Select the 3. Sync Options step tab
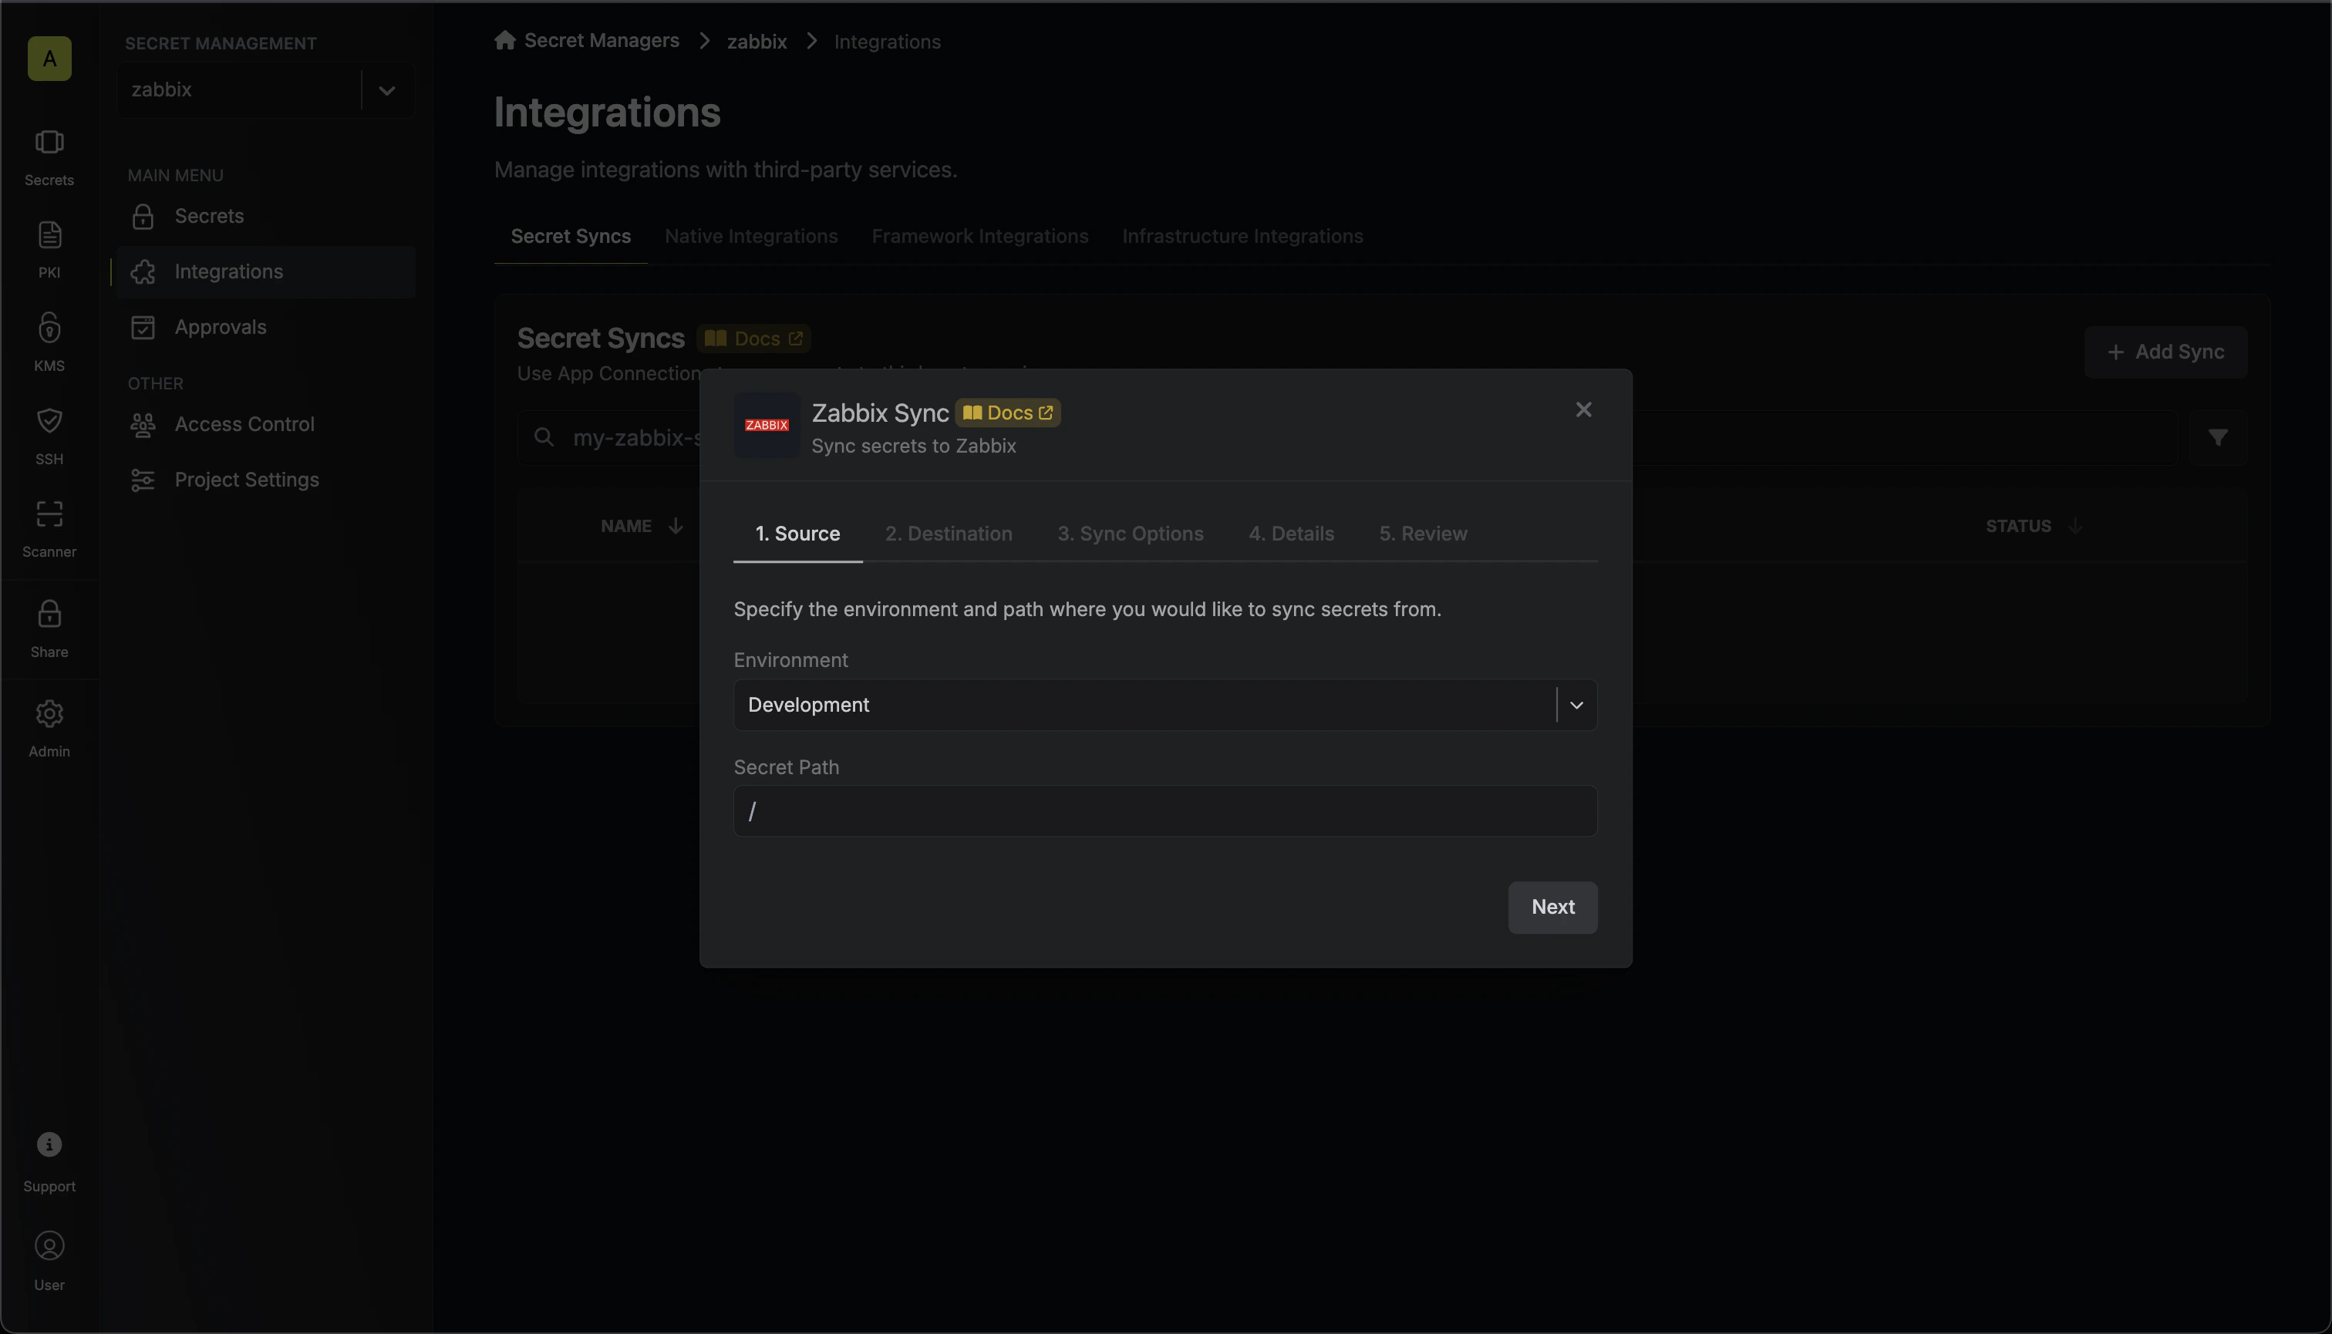The image size is (2332, 1334). [1130, 534]
